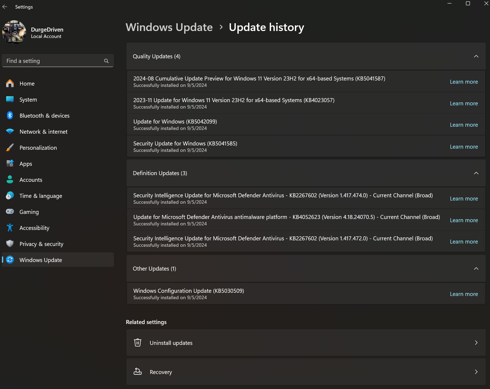
Task: Click the Accounts person icon
Action: pos(10,180)
